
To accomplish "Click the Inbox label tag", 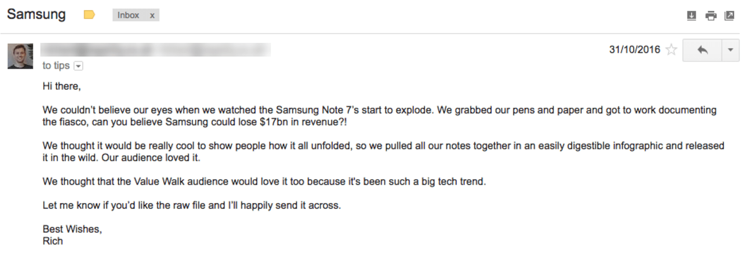I will tap(128, 15).
